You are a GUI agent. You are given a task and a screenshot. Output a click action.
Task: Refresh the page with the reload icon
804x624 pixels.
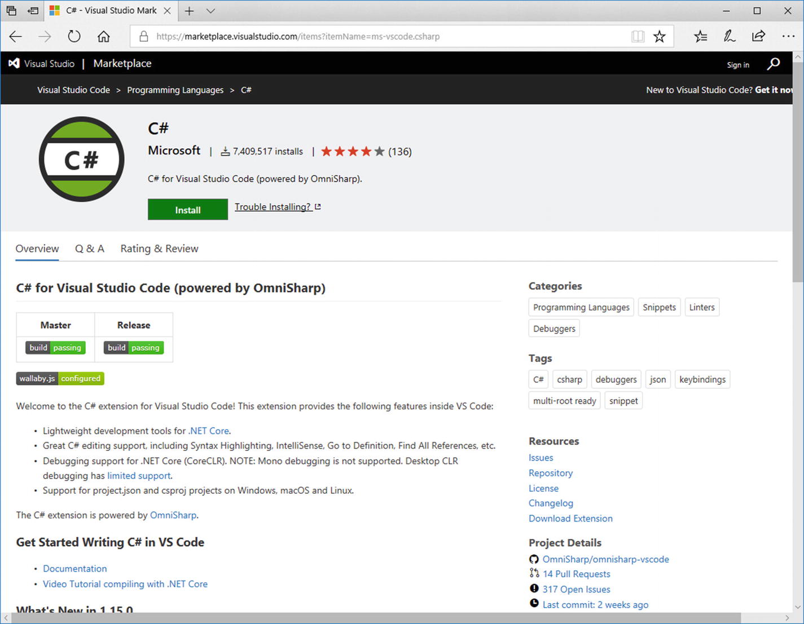tap(74, 37)
